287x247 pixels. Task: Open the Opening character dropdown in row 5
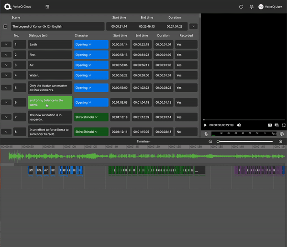91,87
